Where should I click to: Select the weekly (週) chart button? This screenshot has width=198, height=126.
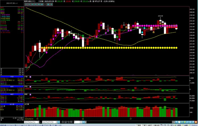coord(48,5)
